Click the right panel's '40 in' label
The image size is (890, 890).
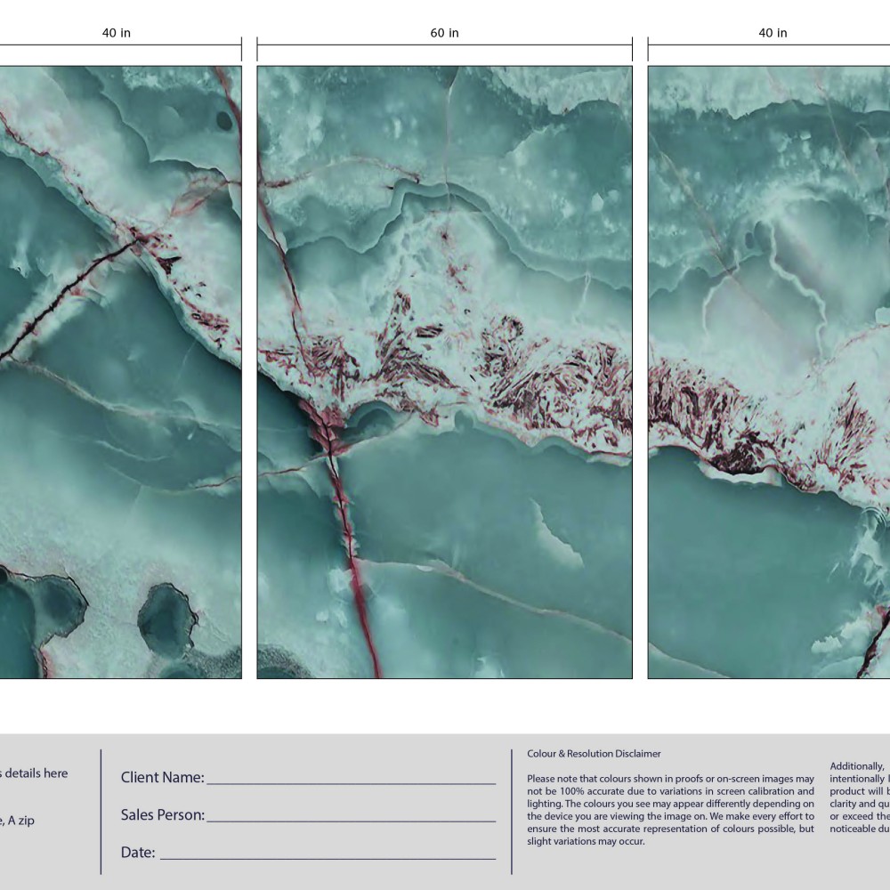pyautogui.click(x=773, y=33)
